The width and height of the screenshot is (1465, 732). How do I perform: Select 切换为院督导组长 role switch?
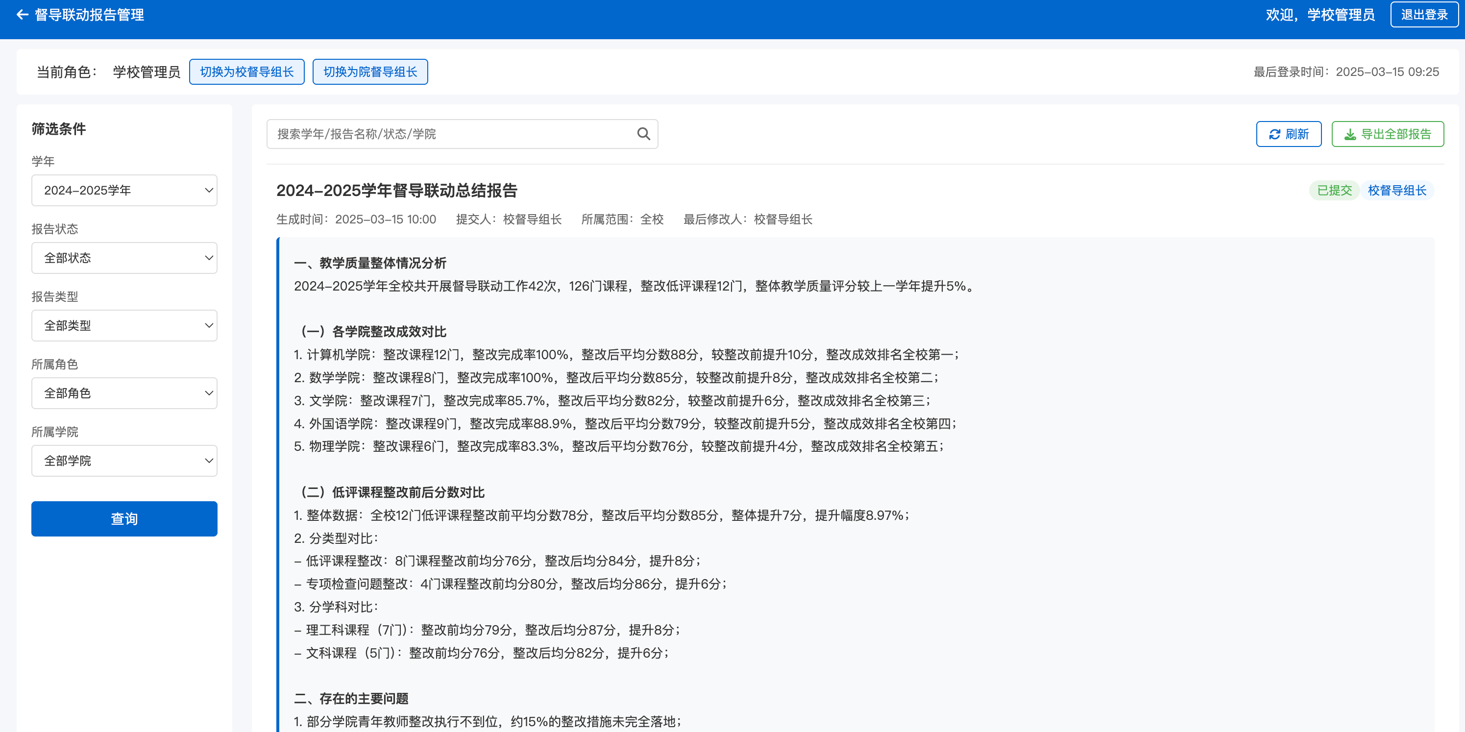pos(369,72)
